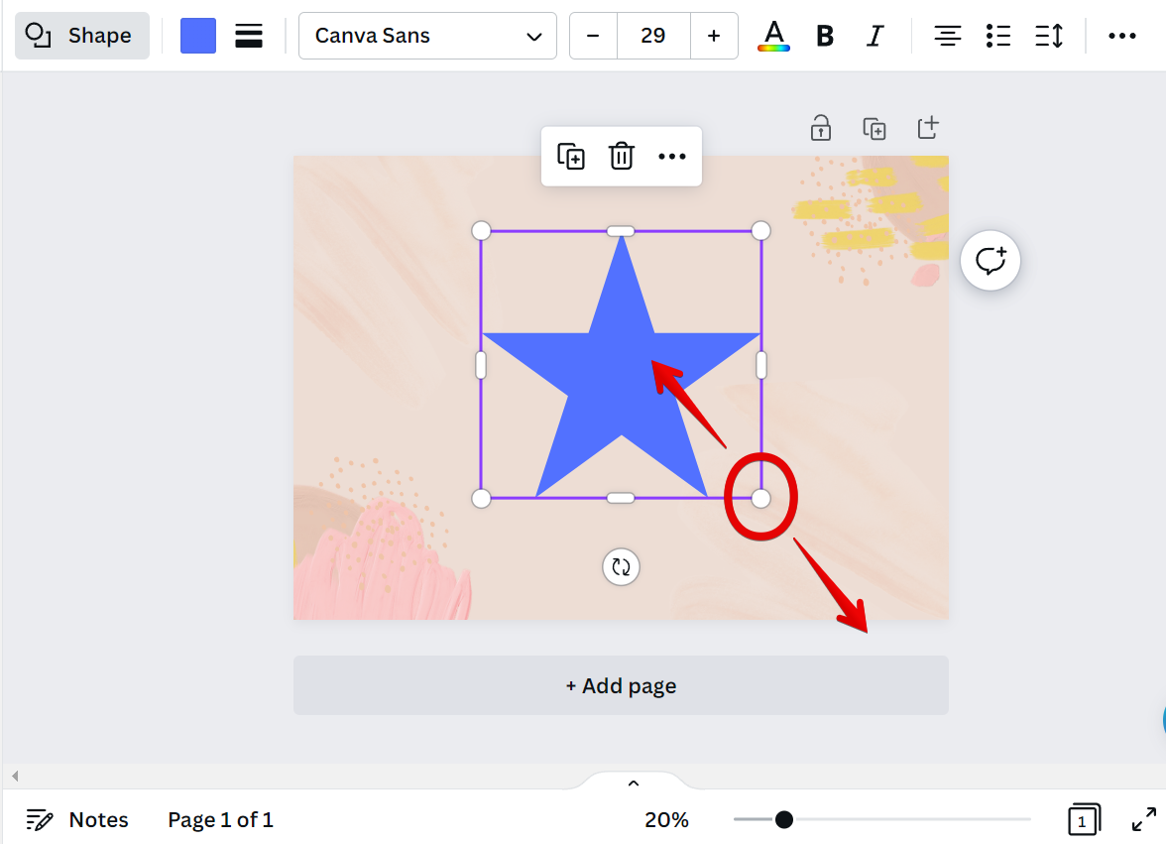Open the Notes panel
Viewport: 1166px width, 844px height.
pos(77,820)
